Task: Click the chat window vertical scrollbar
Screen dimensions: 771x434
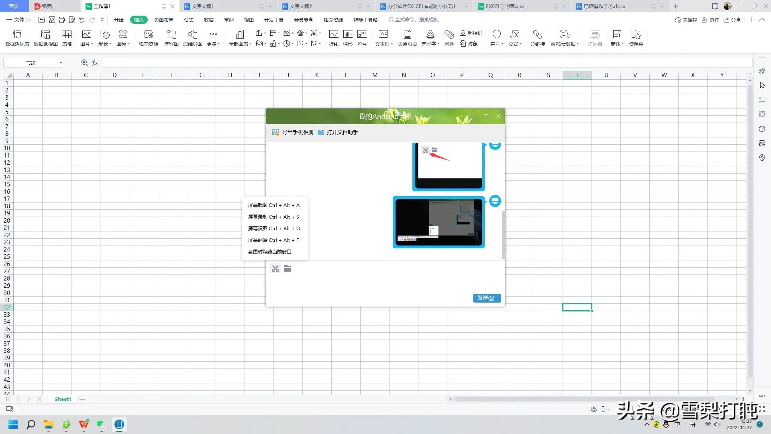Action: (503, 235)
